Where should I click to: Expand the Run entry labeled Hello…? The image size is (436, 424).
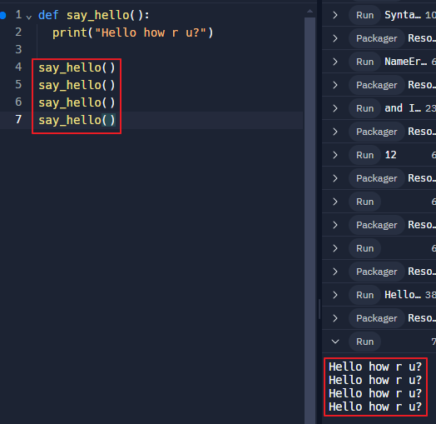[x=335, y=295]
